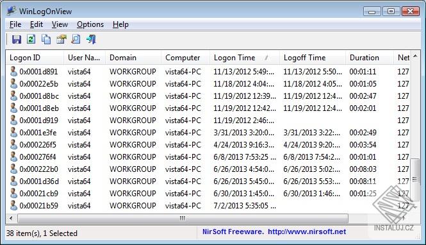Click the Find magnifier toolbar icon
The image size is (426, 245).
pyautogui.click(x=76, y=39)
